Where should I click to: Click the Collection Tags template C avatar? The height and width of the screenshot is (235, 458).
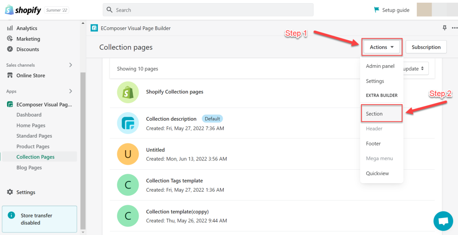pyautogui.click(x=127, y=185)
